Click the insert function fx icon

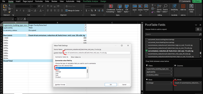(25, 19)
